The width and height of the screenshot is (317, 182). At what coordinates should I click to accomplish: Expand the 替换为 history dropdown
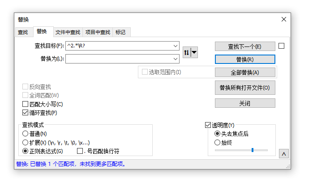(175, 59)
